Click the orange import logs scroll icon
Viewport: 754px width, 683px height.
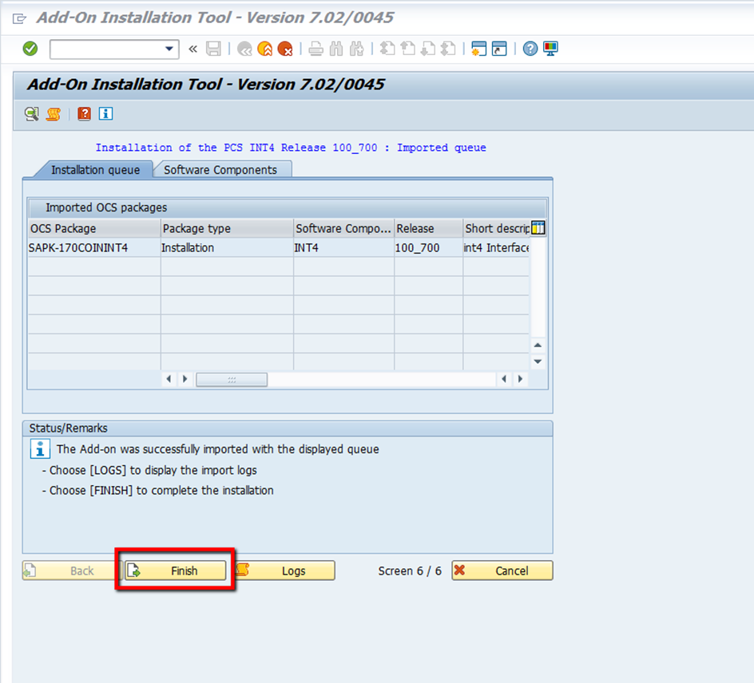[x=53, y=114]
